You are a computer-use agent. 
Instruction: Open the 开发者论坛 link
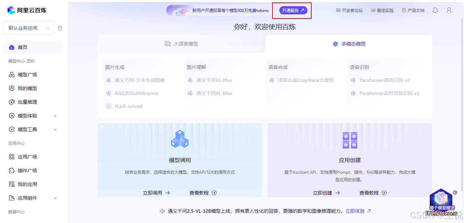(349, 11)
